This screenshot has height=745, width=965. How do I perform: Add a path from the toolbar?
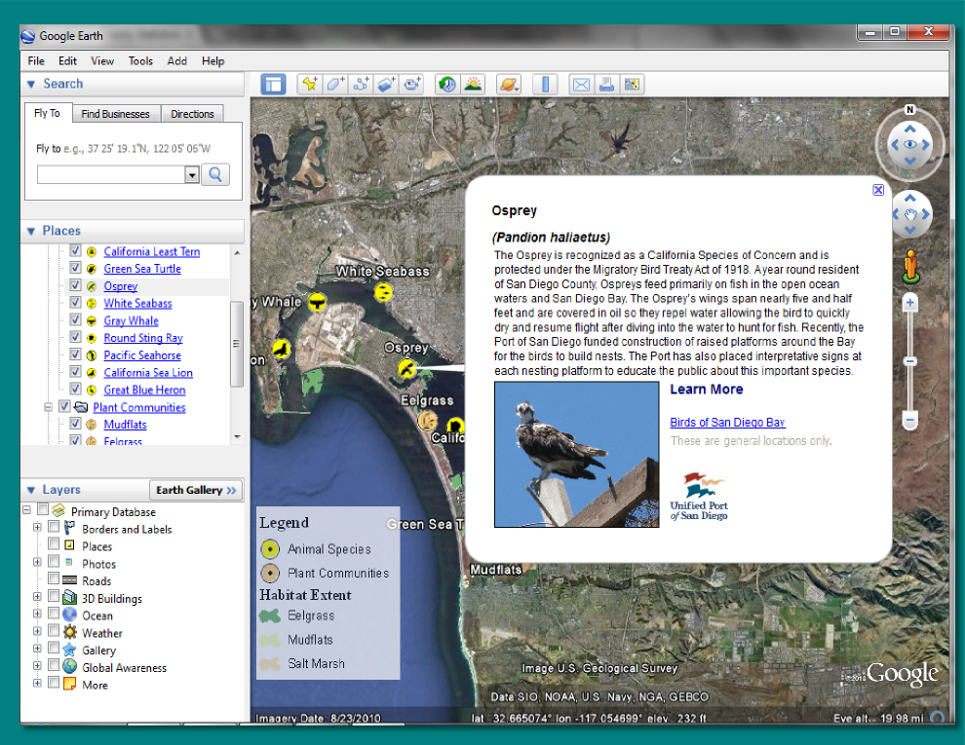[x=361, y=84]
